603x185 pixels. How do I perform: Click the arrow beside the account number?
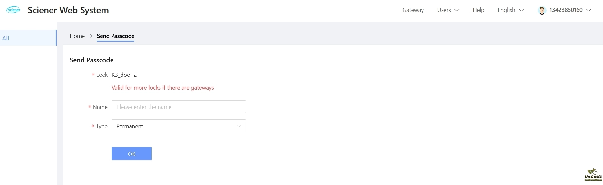click(589, 10)
